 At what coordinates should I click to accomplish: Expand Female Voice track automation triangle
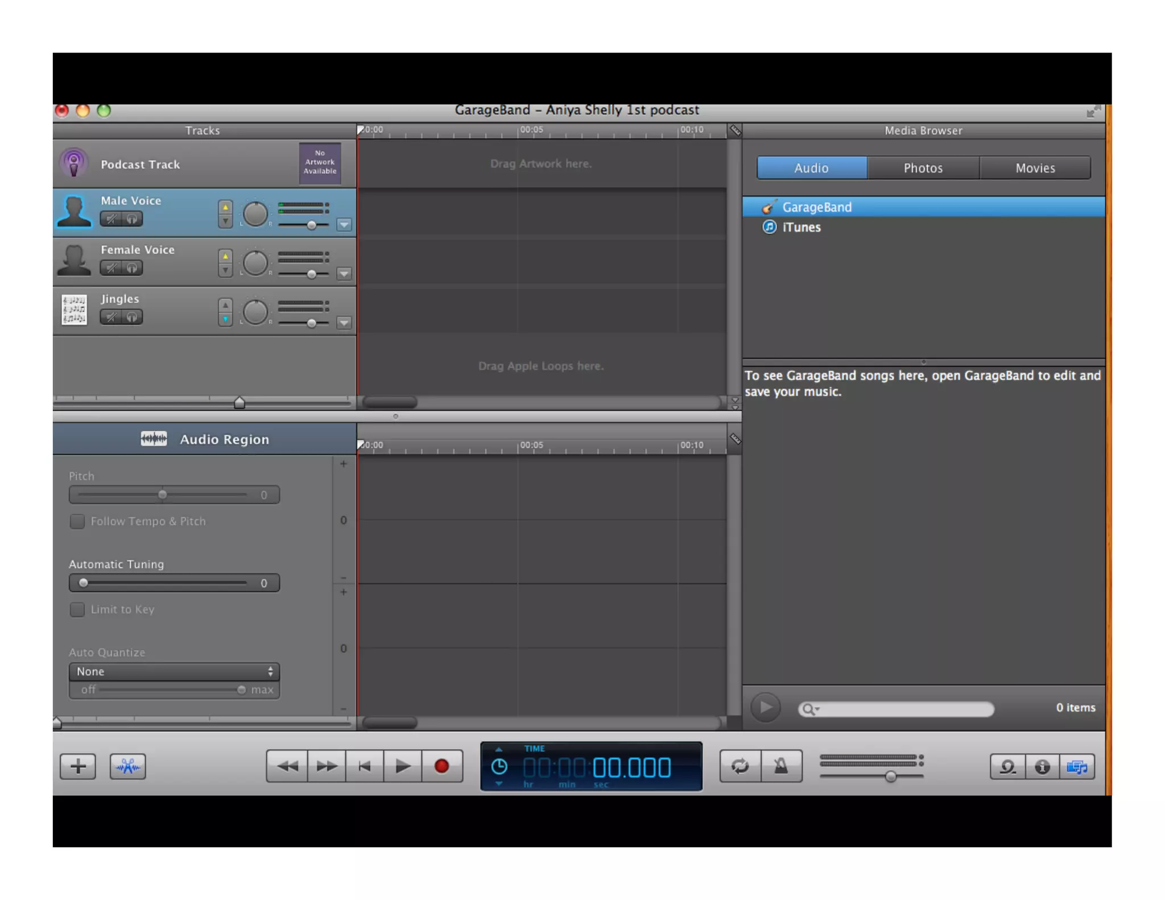[x=344, y=274]
